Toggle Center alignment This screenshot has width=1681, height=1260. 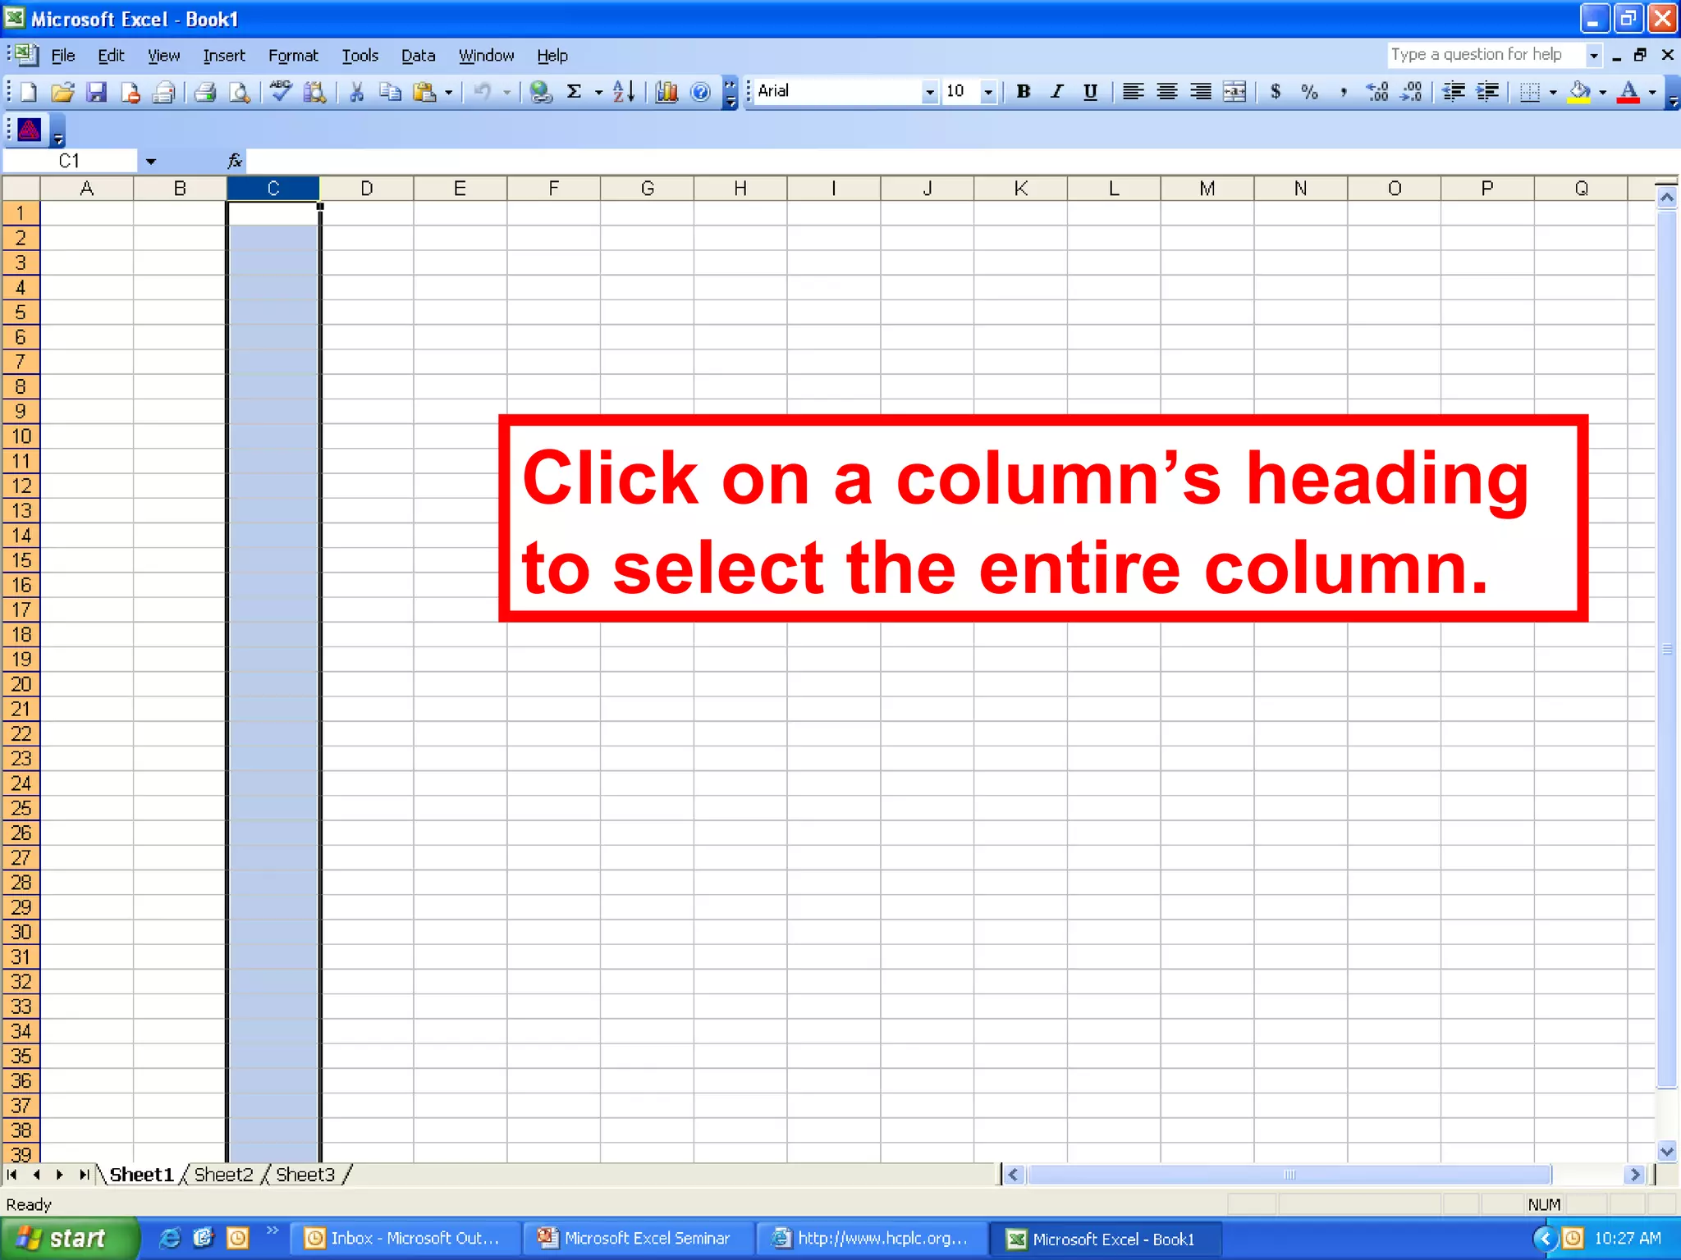(x=1166, y=92)
